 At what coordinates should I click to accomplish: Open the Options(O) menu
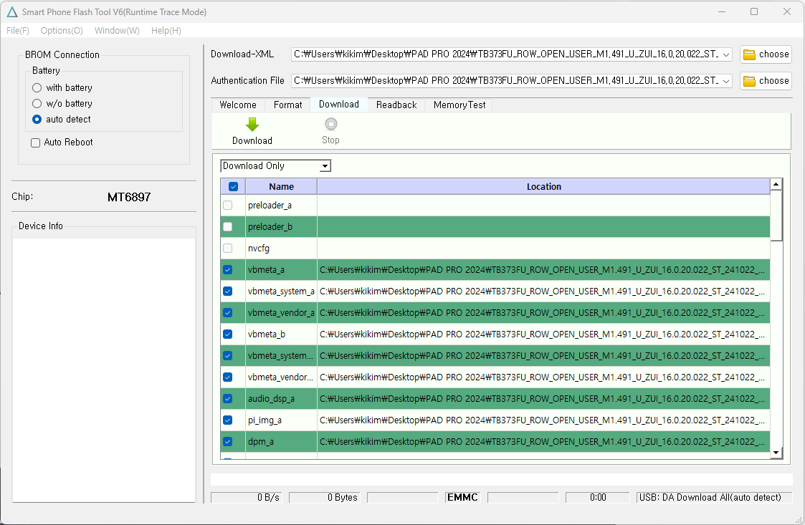coord(62,31)
